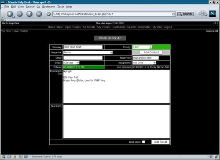Go to the Open Tickets link
The width and height of the screenshot is (220, 160).
point(73,27)
